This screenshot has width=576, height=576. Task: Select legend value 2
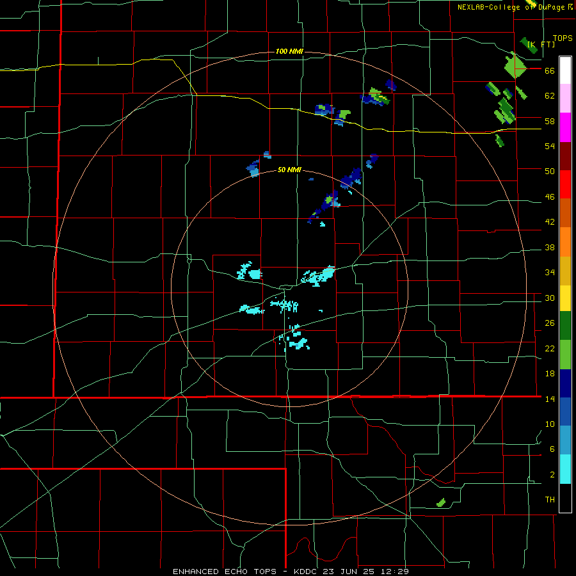point(552,475)
